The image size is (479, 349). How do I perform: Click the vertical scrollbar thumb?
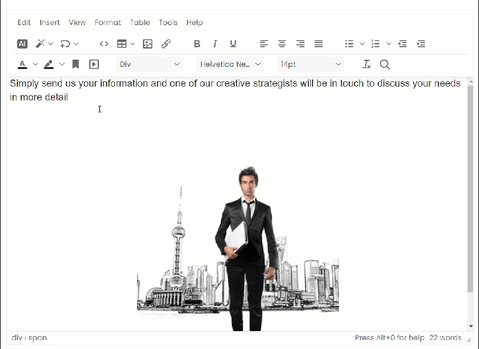coord(471,189)
